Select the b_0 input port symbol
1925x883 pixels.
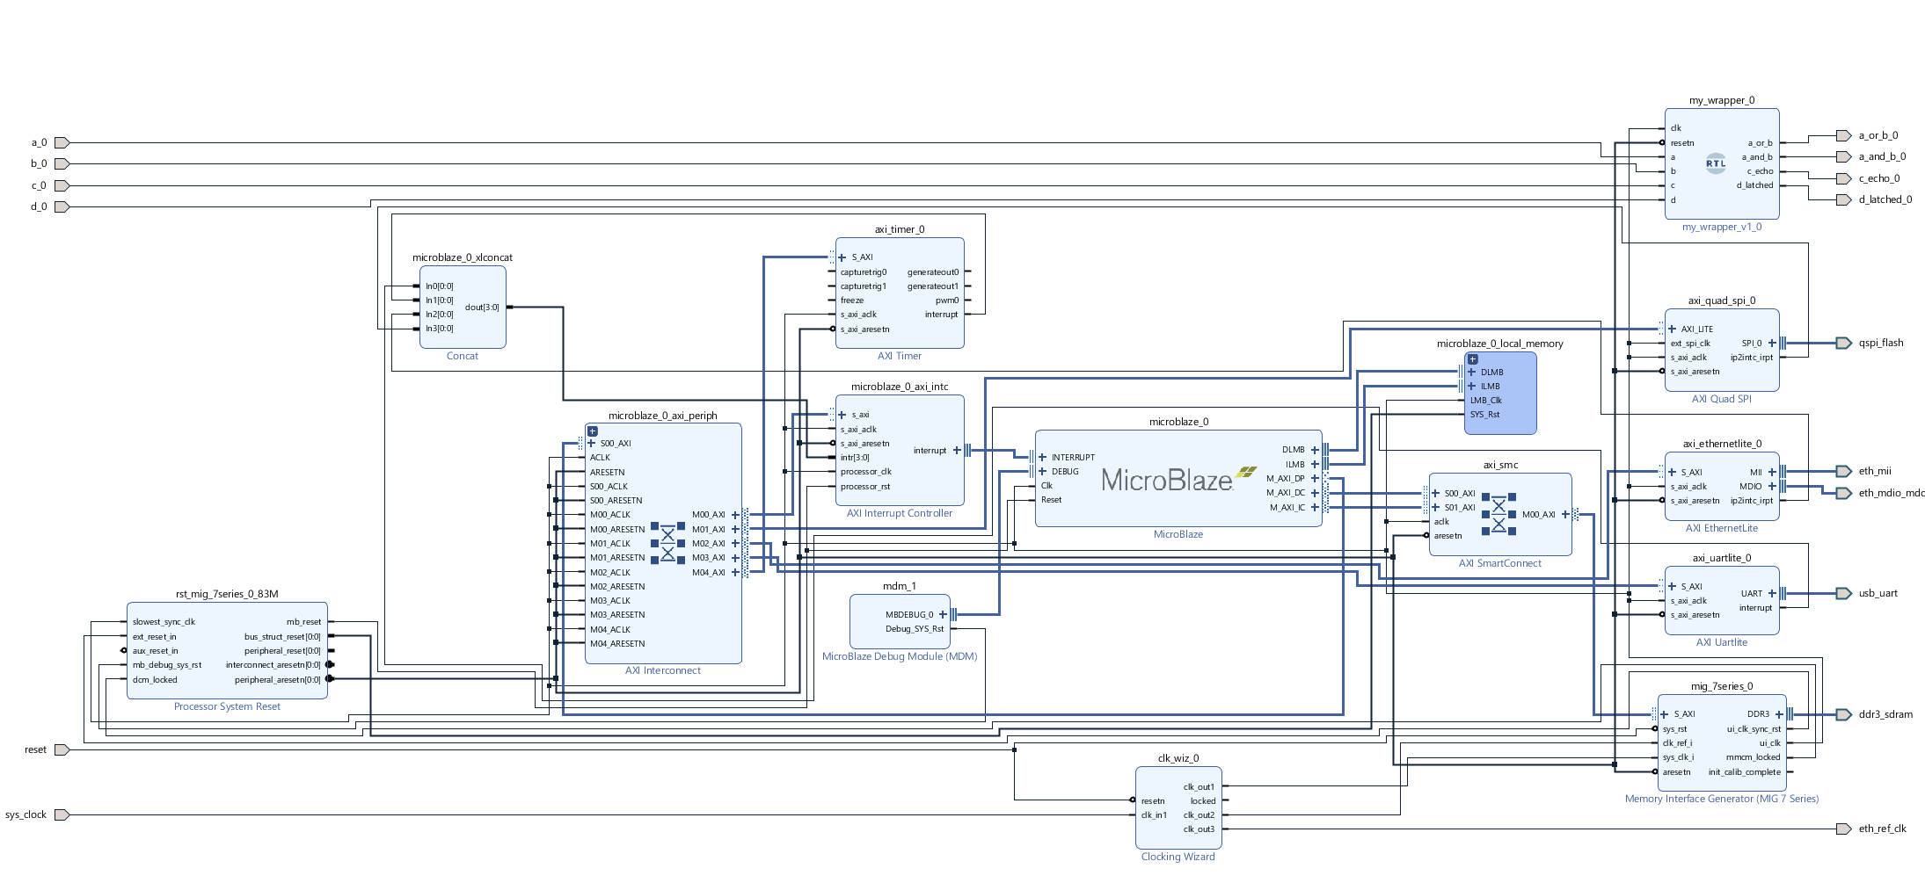(62, 163)
